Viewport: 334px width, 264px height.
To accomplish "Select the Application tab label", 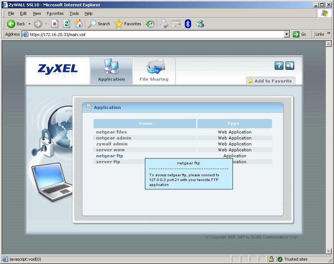I will 112,79.
